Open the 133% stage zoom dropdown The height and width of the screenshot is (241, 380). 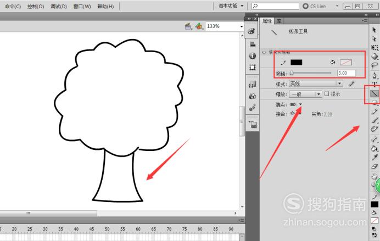[x=242, y=26]
